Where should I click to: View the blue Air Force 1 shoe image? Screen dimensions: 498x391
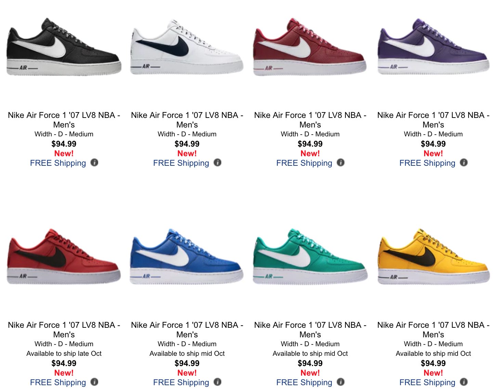point(187,257)
